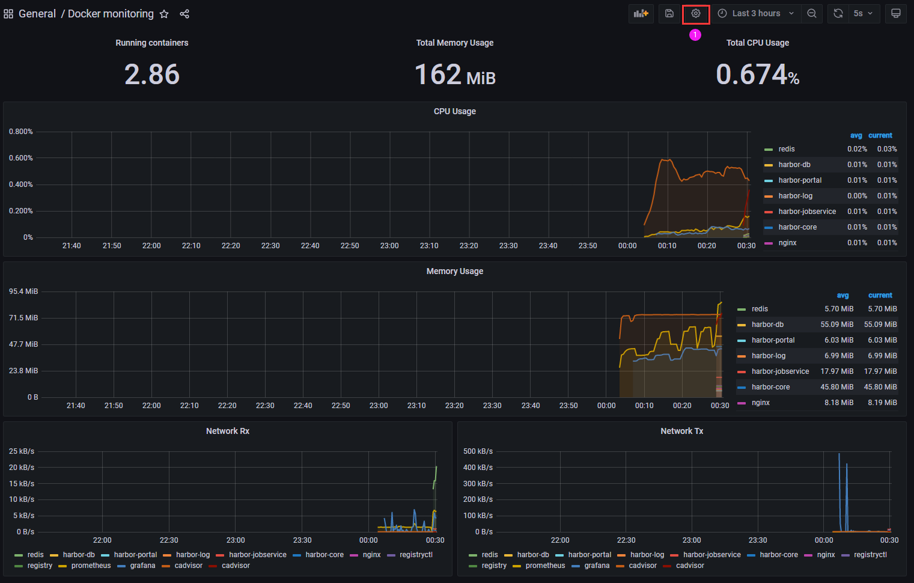The height and width of the screenshot is (583, 914).
Task: Click the 2.86 Running containers value
Action: click(152, 75)
